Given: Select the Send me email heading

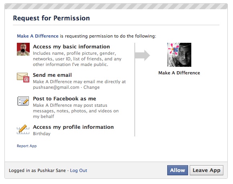Looking at the screenshot, I should tap(52, 75).
